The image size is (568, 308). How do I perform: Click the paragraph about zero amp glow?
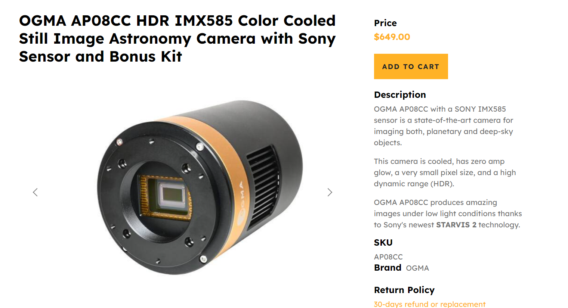[445, 172]
